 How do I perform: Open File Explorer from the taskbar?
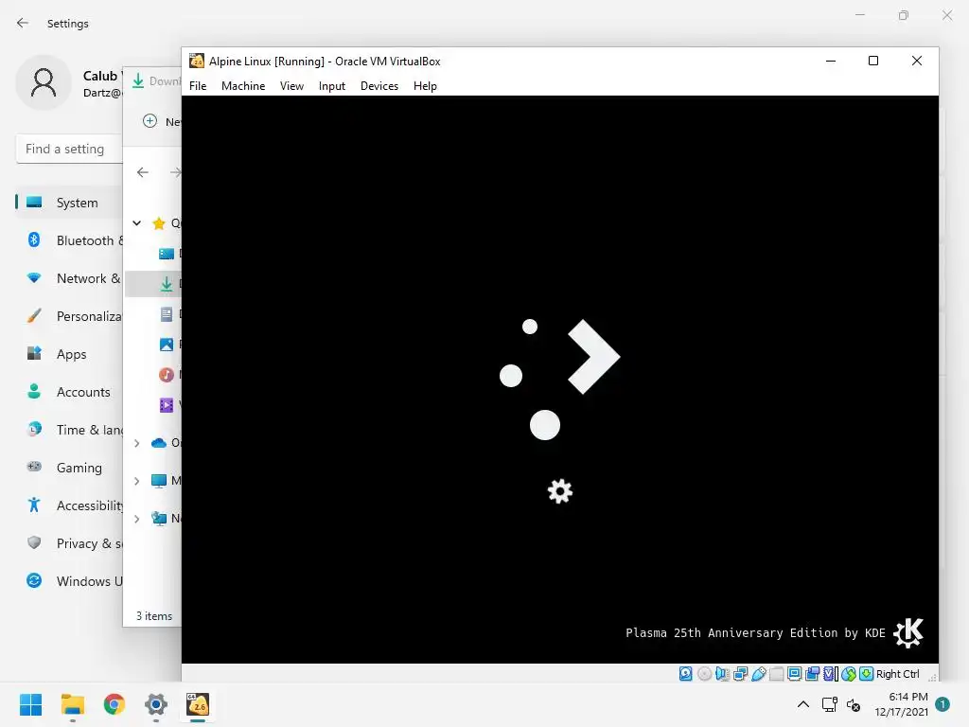[x=73, y=704]
